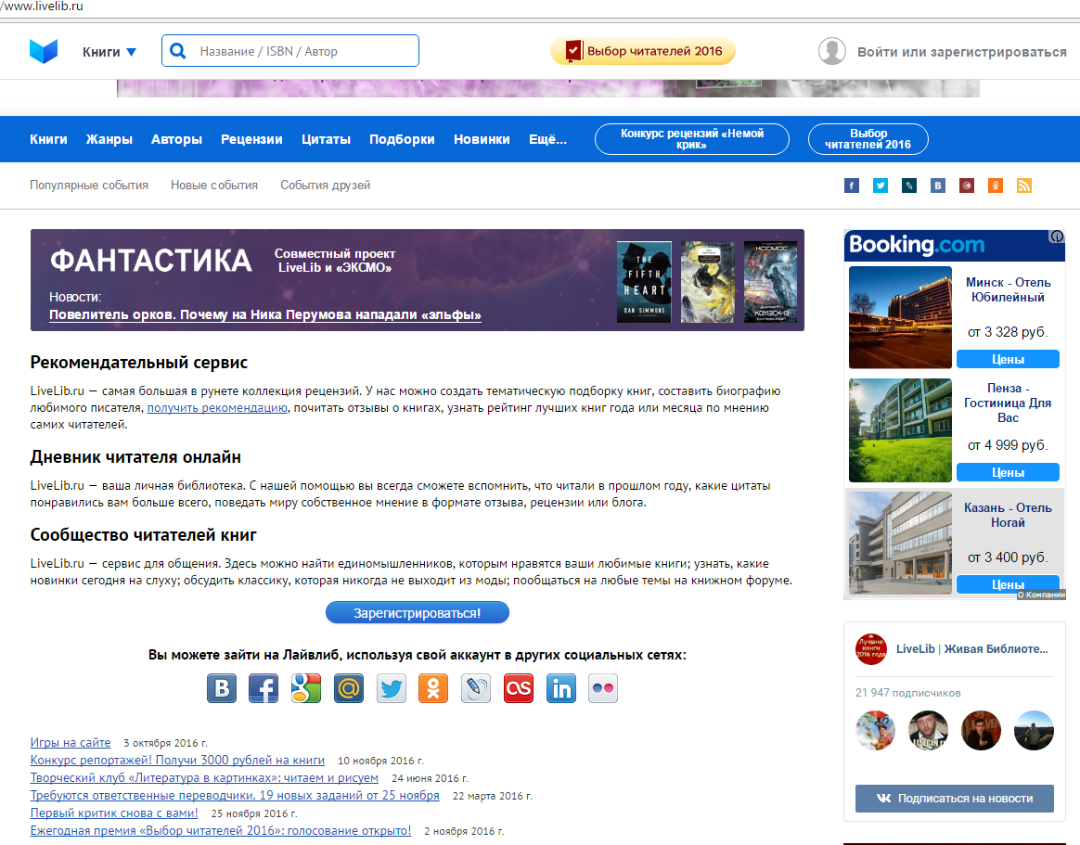Switch to Новые события tab
This screenshot has width=1080, height=845.
point(214,186)
